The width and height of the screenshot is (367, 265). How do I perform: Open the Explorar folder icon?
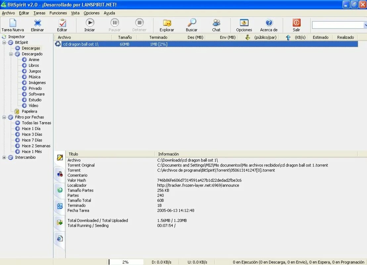point(167,23)
